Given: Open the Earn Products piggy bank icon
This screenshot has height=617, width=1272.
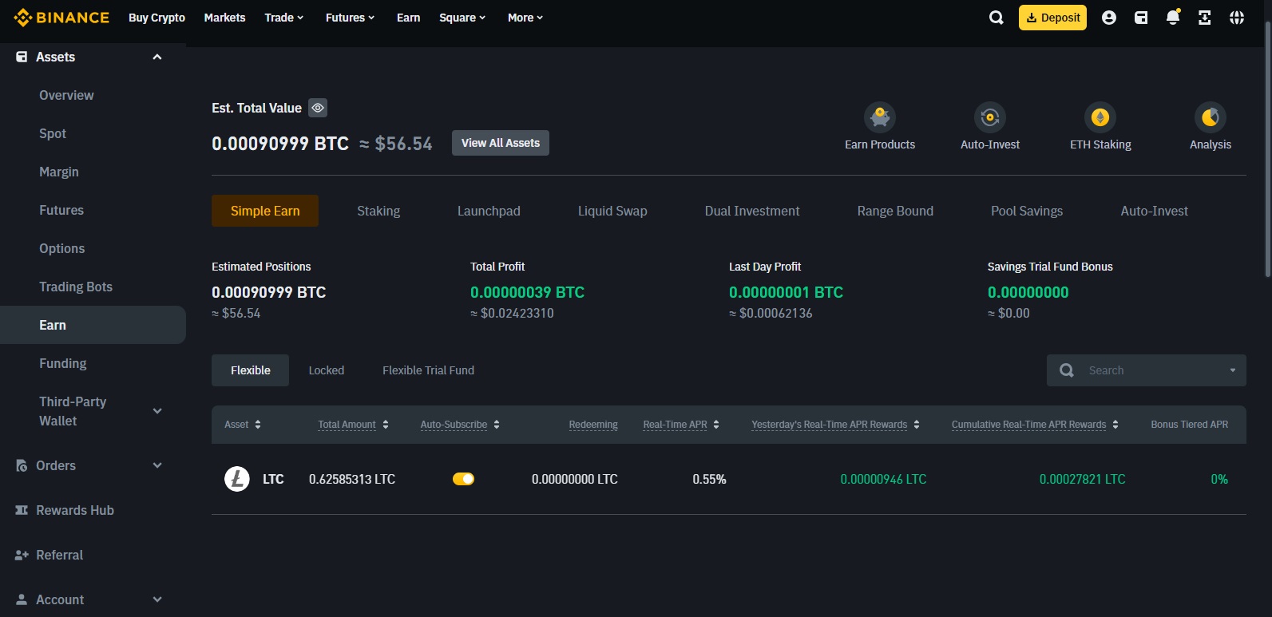Looking at the screenshot, I should 880,118.
